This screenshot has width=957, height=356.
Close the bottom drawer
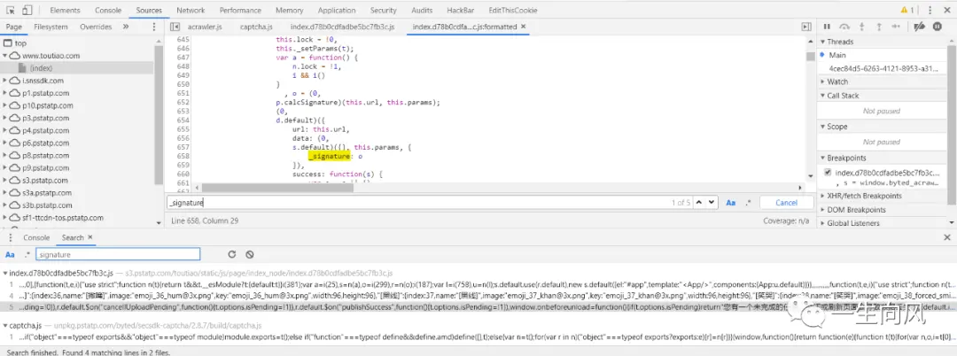coord(947,237)
